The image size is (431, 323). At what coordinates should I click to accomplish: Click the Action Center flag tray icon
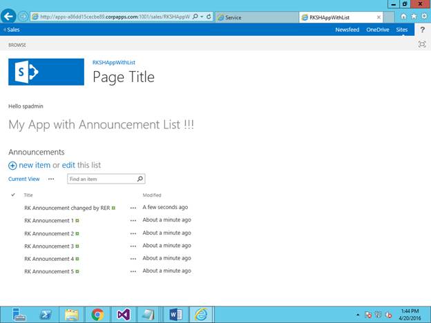pyautogui.click(x=368, y=315)
